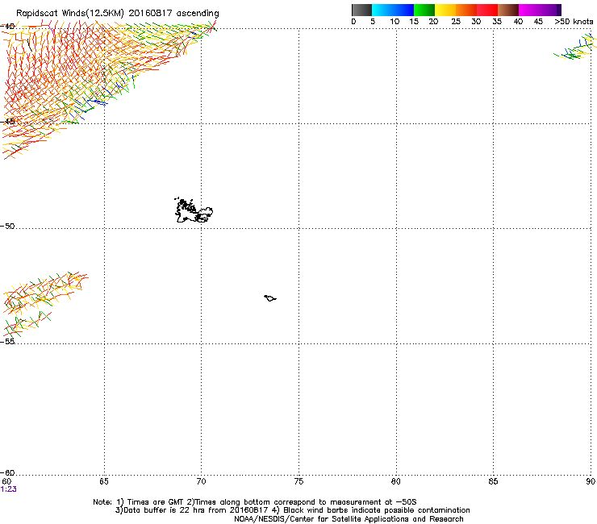This screenshot has height=524, width=597.
Task: Click the wind barb cluster near 90 longitude
Action: 575,48
